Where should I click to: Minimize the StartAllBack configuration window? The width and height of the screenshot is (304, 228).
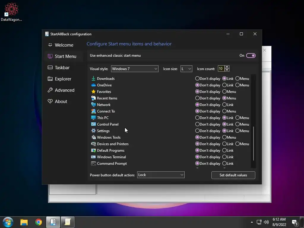click(228, 34)
